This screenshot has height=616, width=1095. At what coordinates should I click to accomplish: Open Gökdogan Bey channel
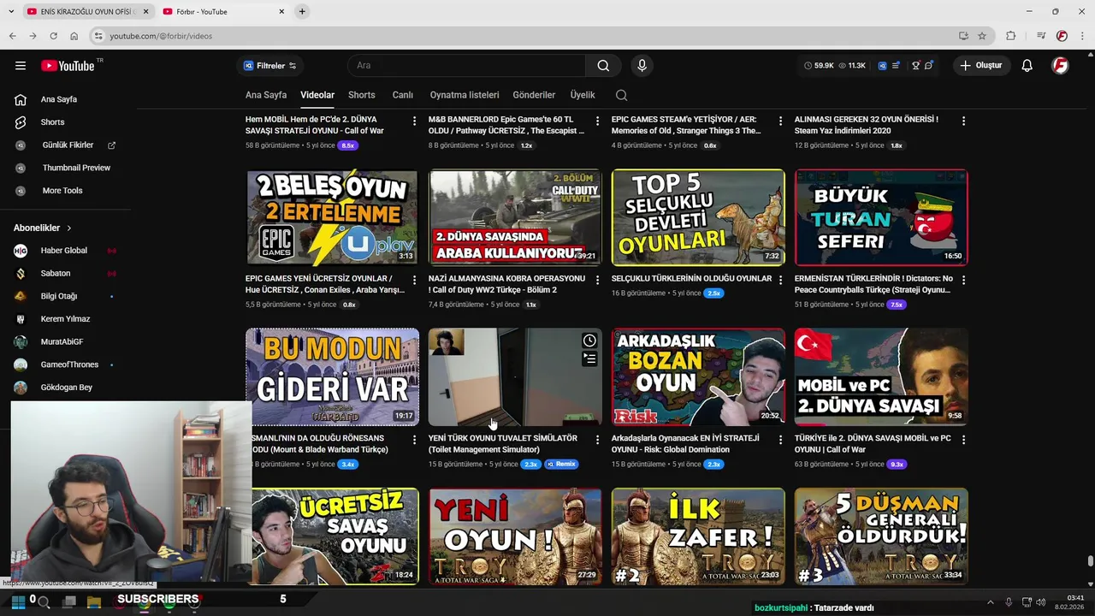pyautogui.click(x=66, y=388)
